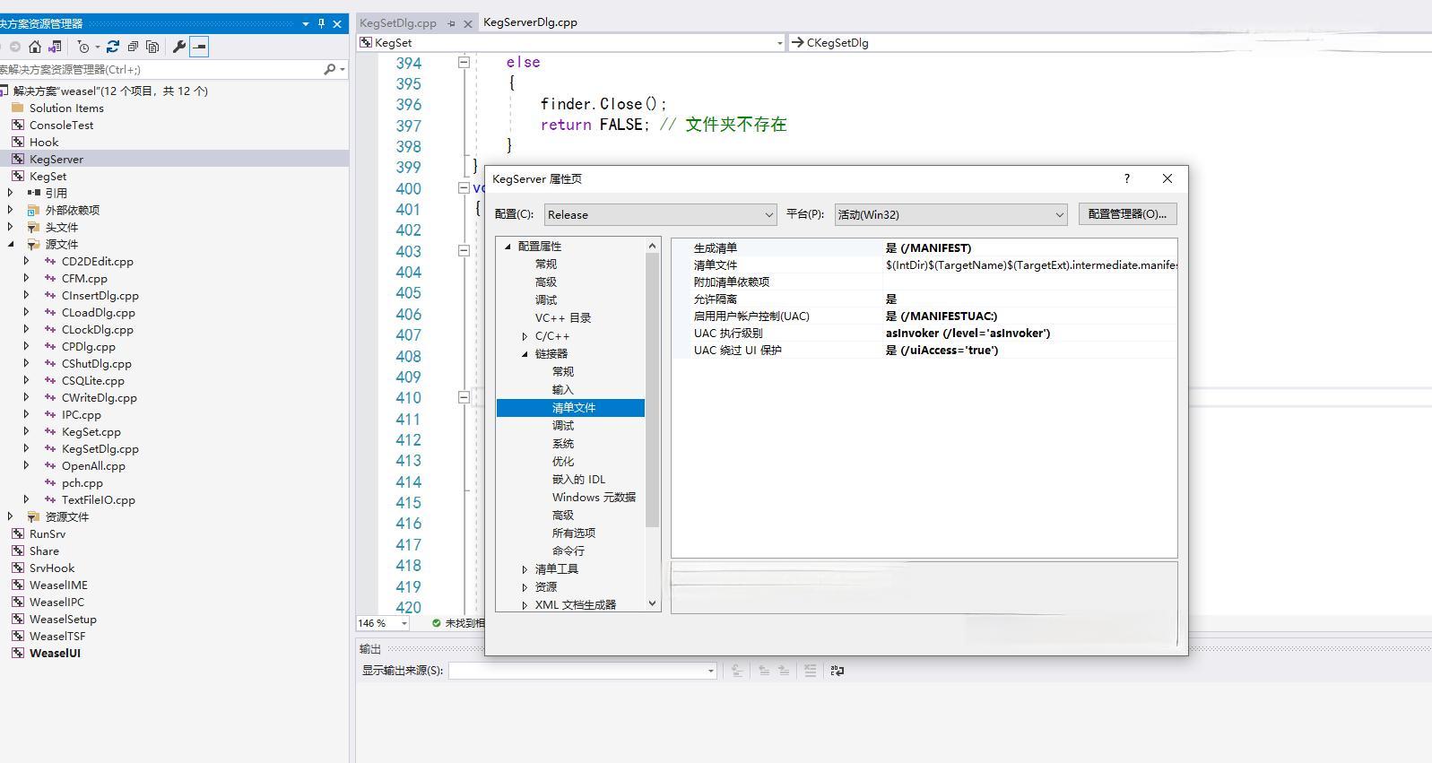Screen dimensions: 1432x763
Task: Open the Solution Explorer window options arrow
Action: pyautogui.click(x=306, y=23)
